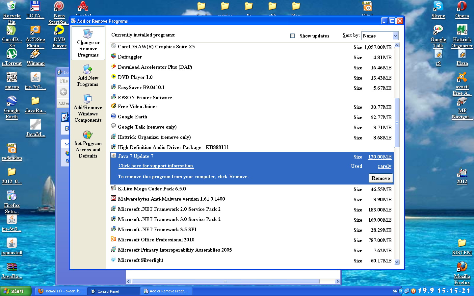Select jxpiinstall desktop file

(12, 246)
